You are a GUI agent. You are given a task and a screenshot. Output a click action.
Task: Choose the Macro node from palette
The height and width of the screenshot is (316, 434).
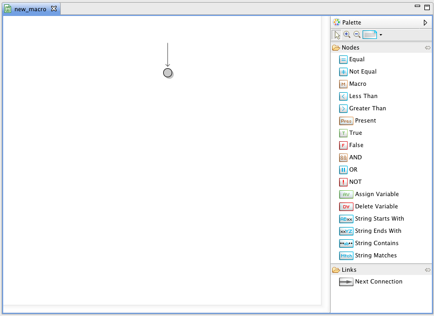coord(343,84)
